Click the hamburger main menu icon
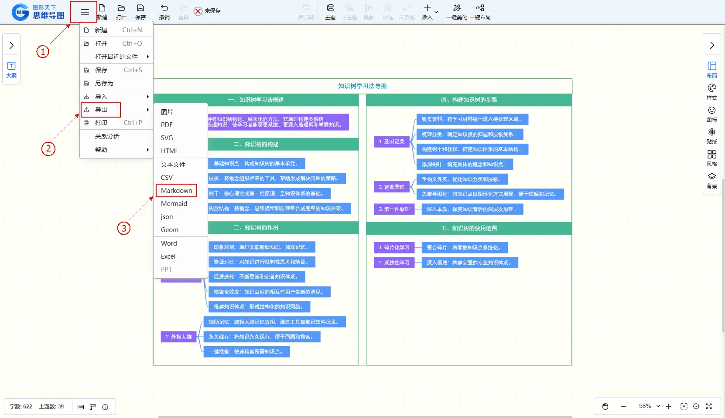Image resolution: width=725 pixels, height=418 pixels. coord(85,12)
